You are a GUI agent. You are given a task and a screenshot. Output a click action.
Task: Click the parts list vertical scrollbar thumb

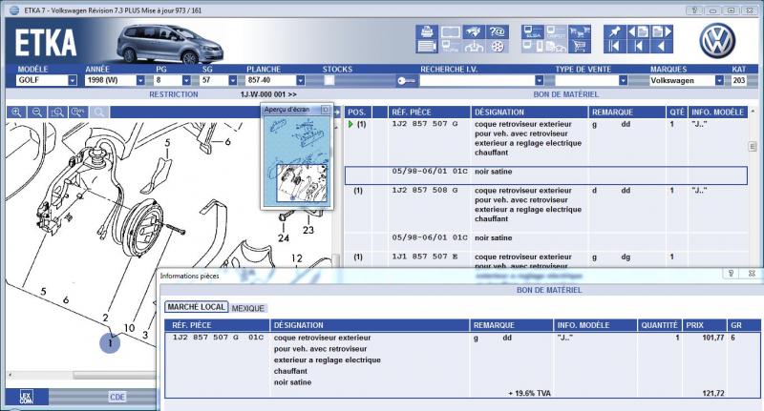[753, 147]
